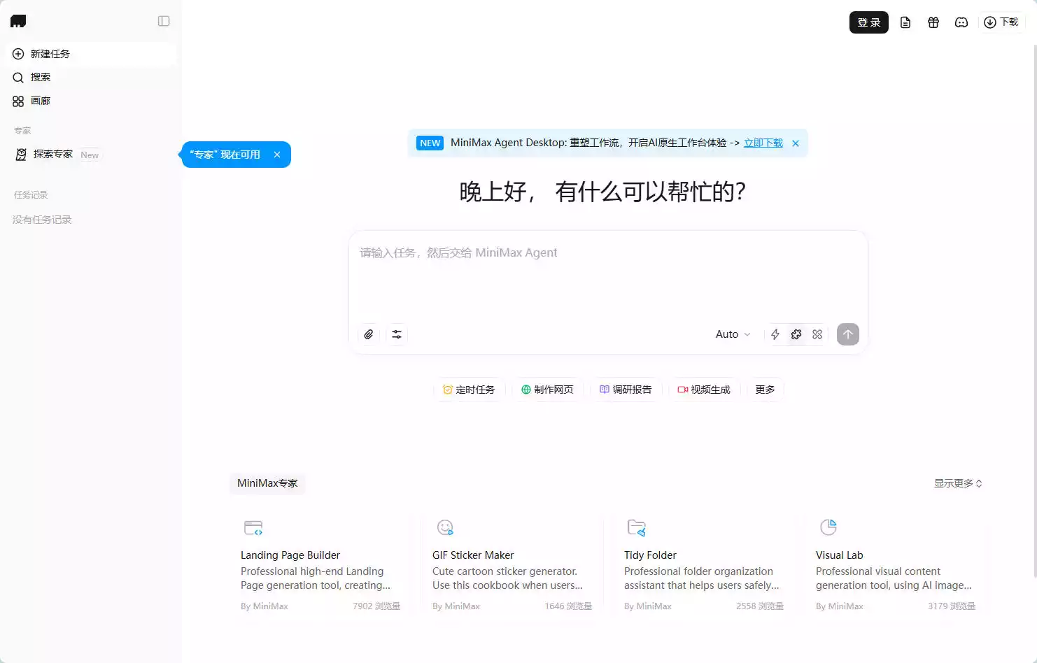Screen dimensions: 1037x663
Task: Click the 7902 浏览量 view count
Action: (376, 606)
